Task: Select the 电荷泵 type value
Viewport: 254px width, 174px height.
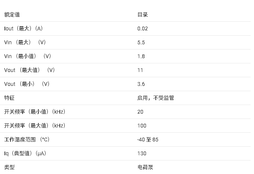Action: (x=145, y=167)
